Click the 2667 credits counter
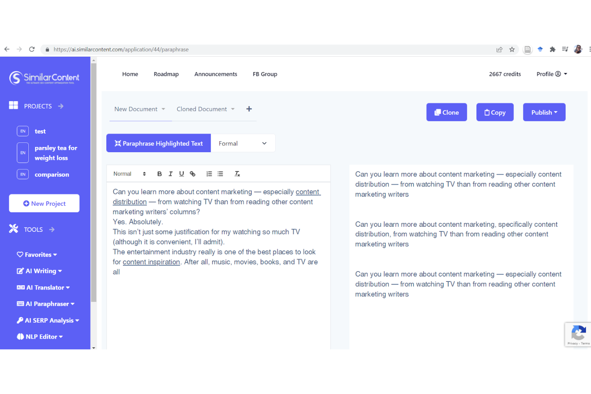The image size is (591, 394). [505, 74]
